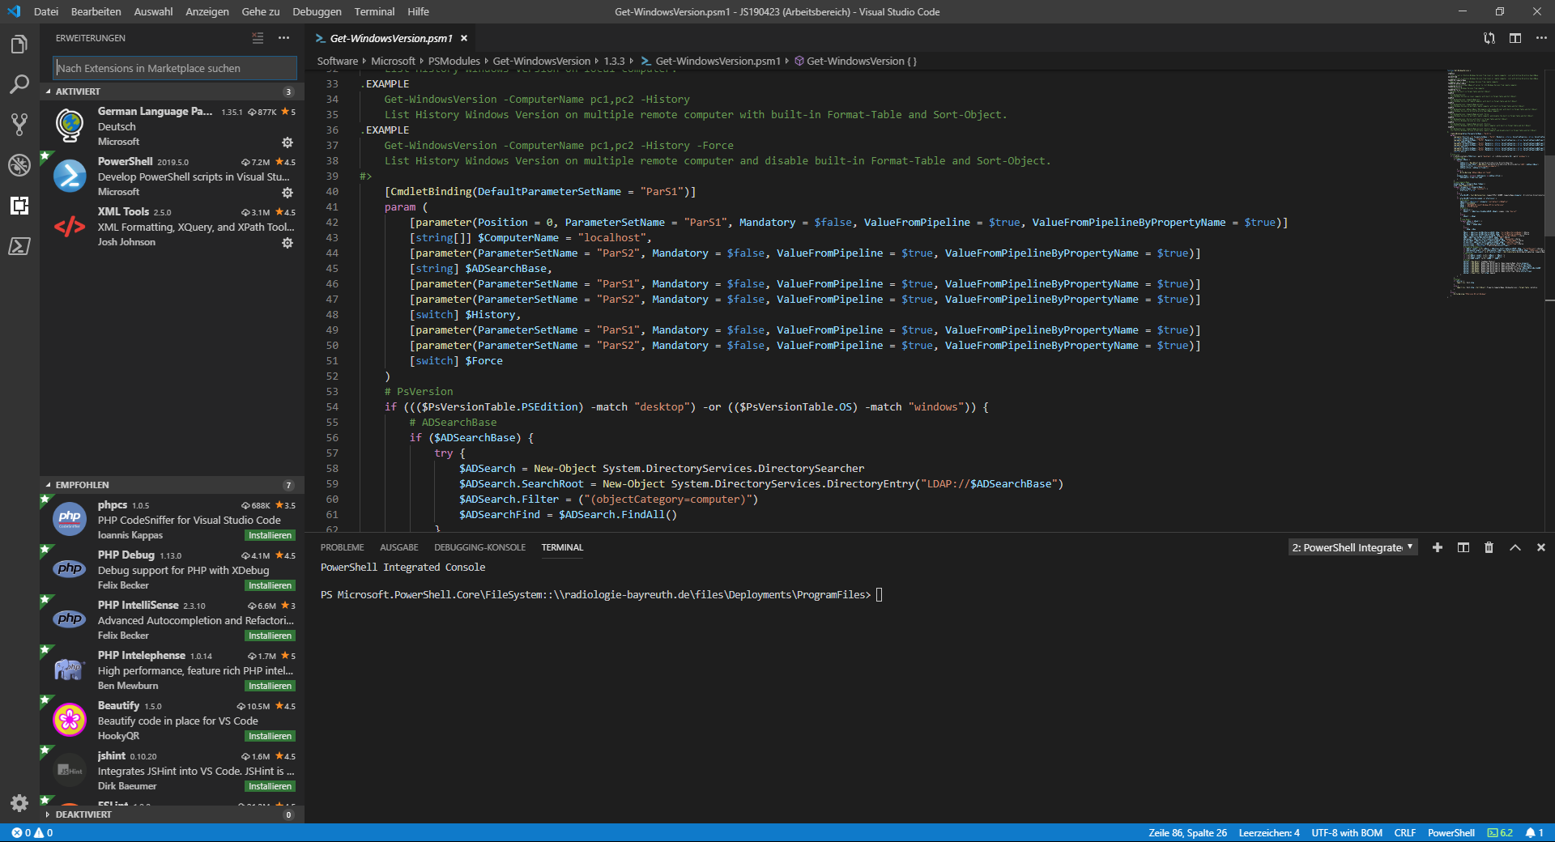Install the jshint extension

point(270,786)
